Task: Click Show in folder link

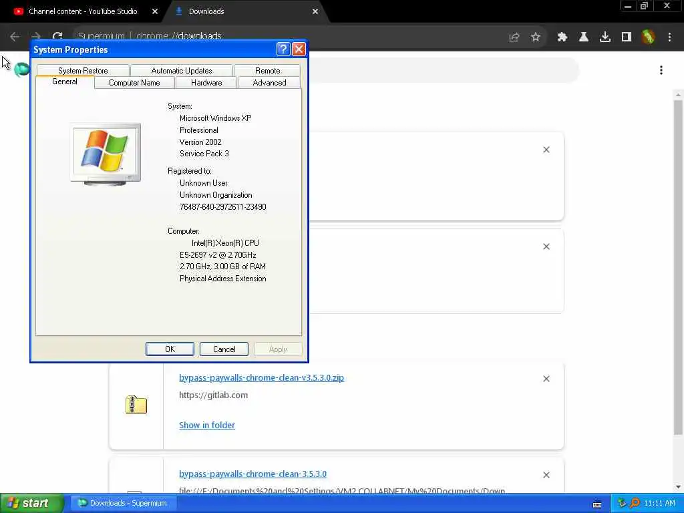Action: point(207,425)
